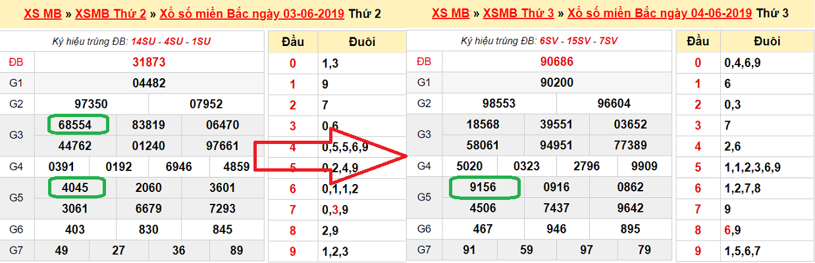Select the special prize number 31873
This screenshot has height=263, width=815.
pyautogui.click(x=149, y=62)
